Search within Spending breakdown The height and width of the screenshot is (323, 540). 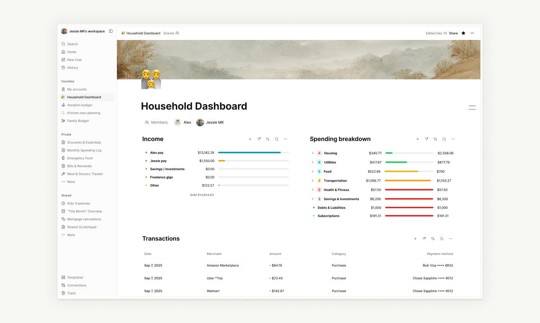click(x=444, y=139)
